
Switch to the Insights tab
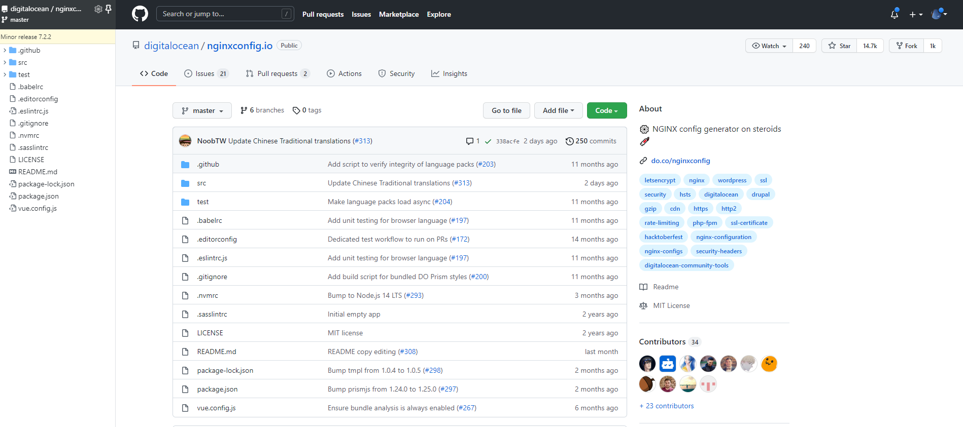pyautogui.click(x=449, y=73)
